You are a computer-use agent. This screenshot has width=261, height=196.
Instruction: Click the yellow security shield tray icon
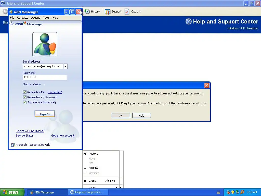point(233,192)
